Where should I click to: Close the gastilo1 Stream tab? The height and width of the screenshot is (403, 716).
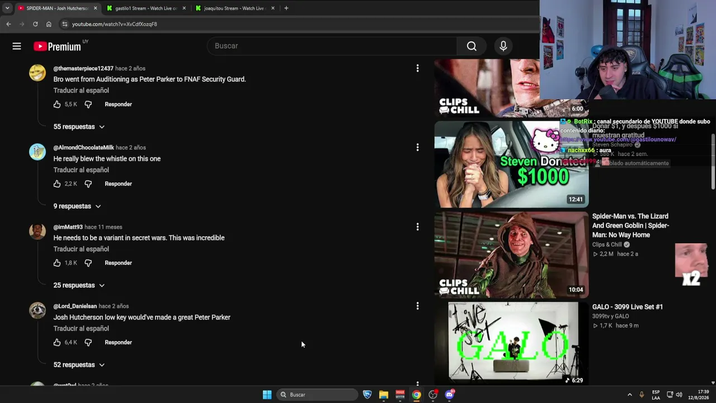click(184, 8)
